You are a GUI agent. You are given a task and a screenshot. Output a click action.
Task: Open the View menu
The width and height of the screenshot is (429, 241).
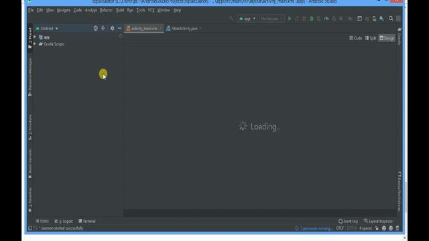(x=50, y=10)
